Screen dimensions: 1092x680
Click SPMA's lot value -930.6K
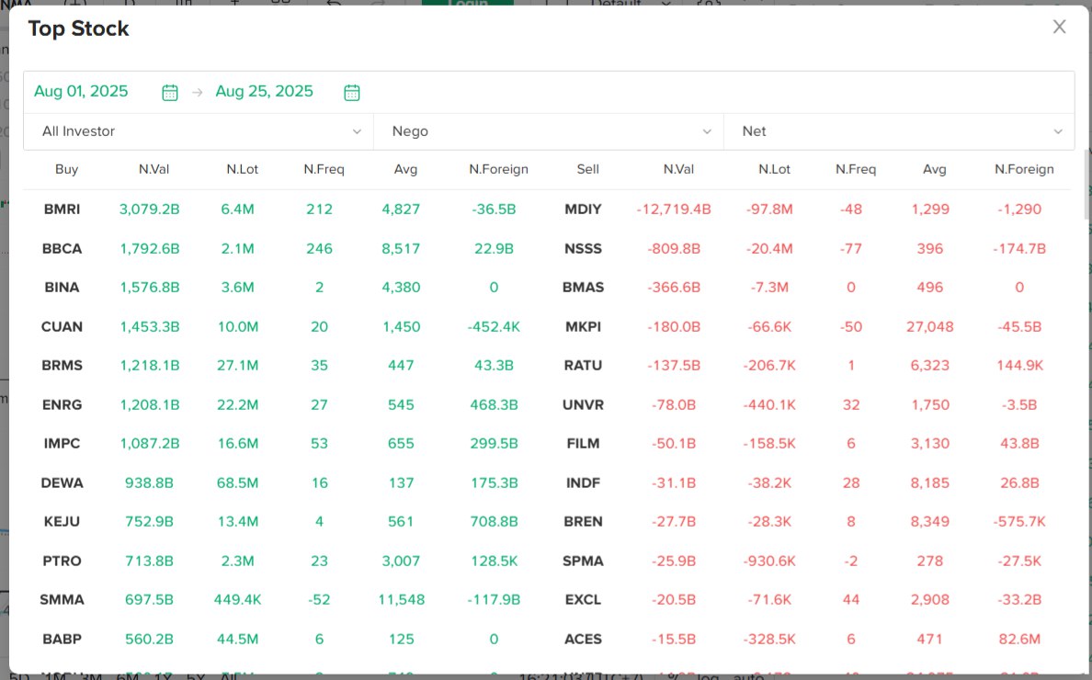[x=769, y=561]
